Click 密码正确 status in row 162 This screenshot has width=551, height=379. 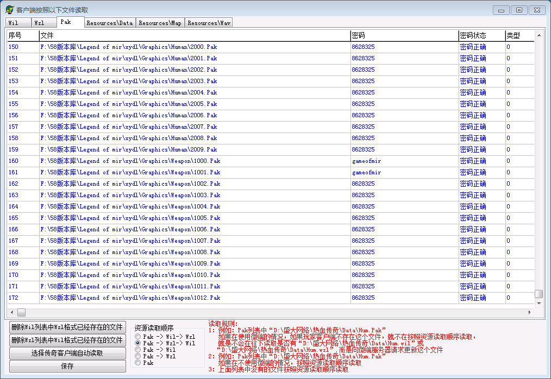(x=473, y=184)
